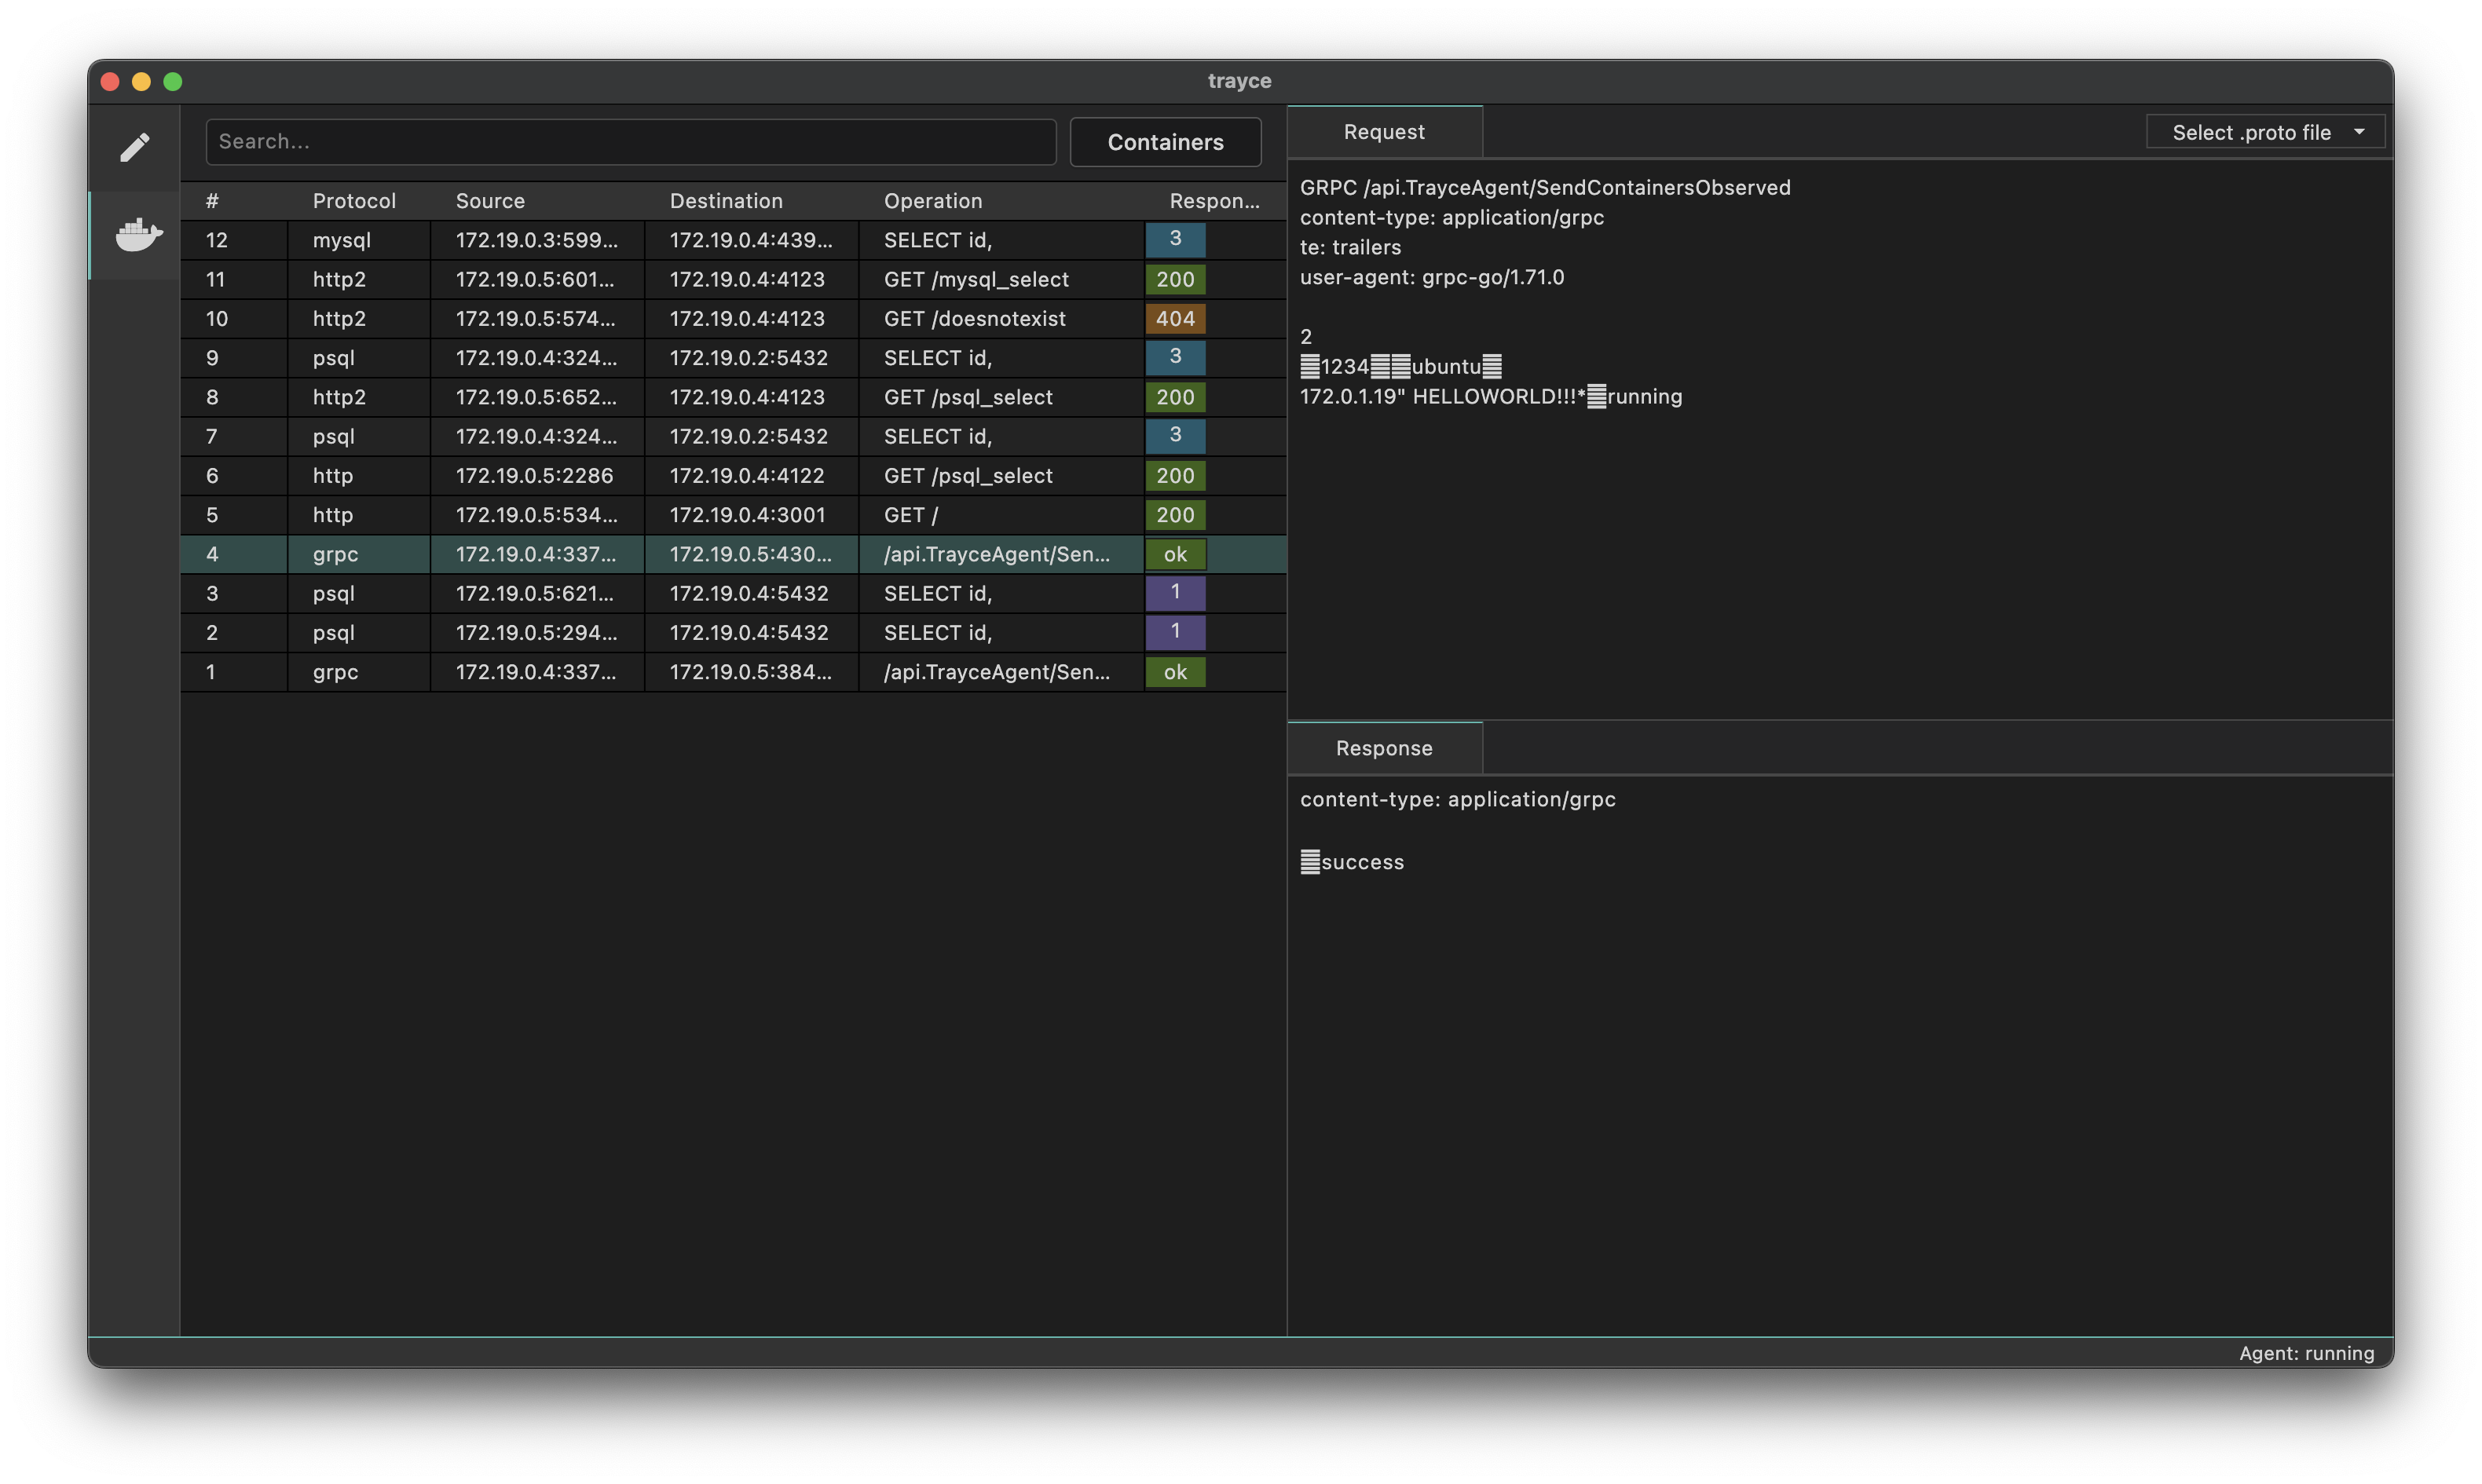2482x1484 pixels.
Task: Click the response 3 badge in row 12
Action: 1175,239
